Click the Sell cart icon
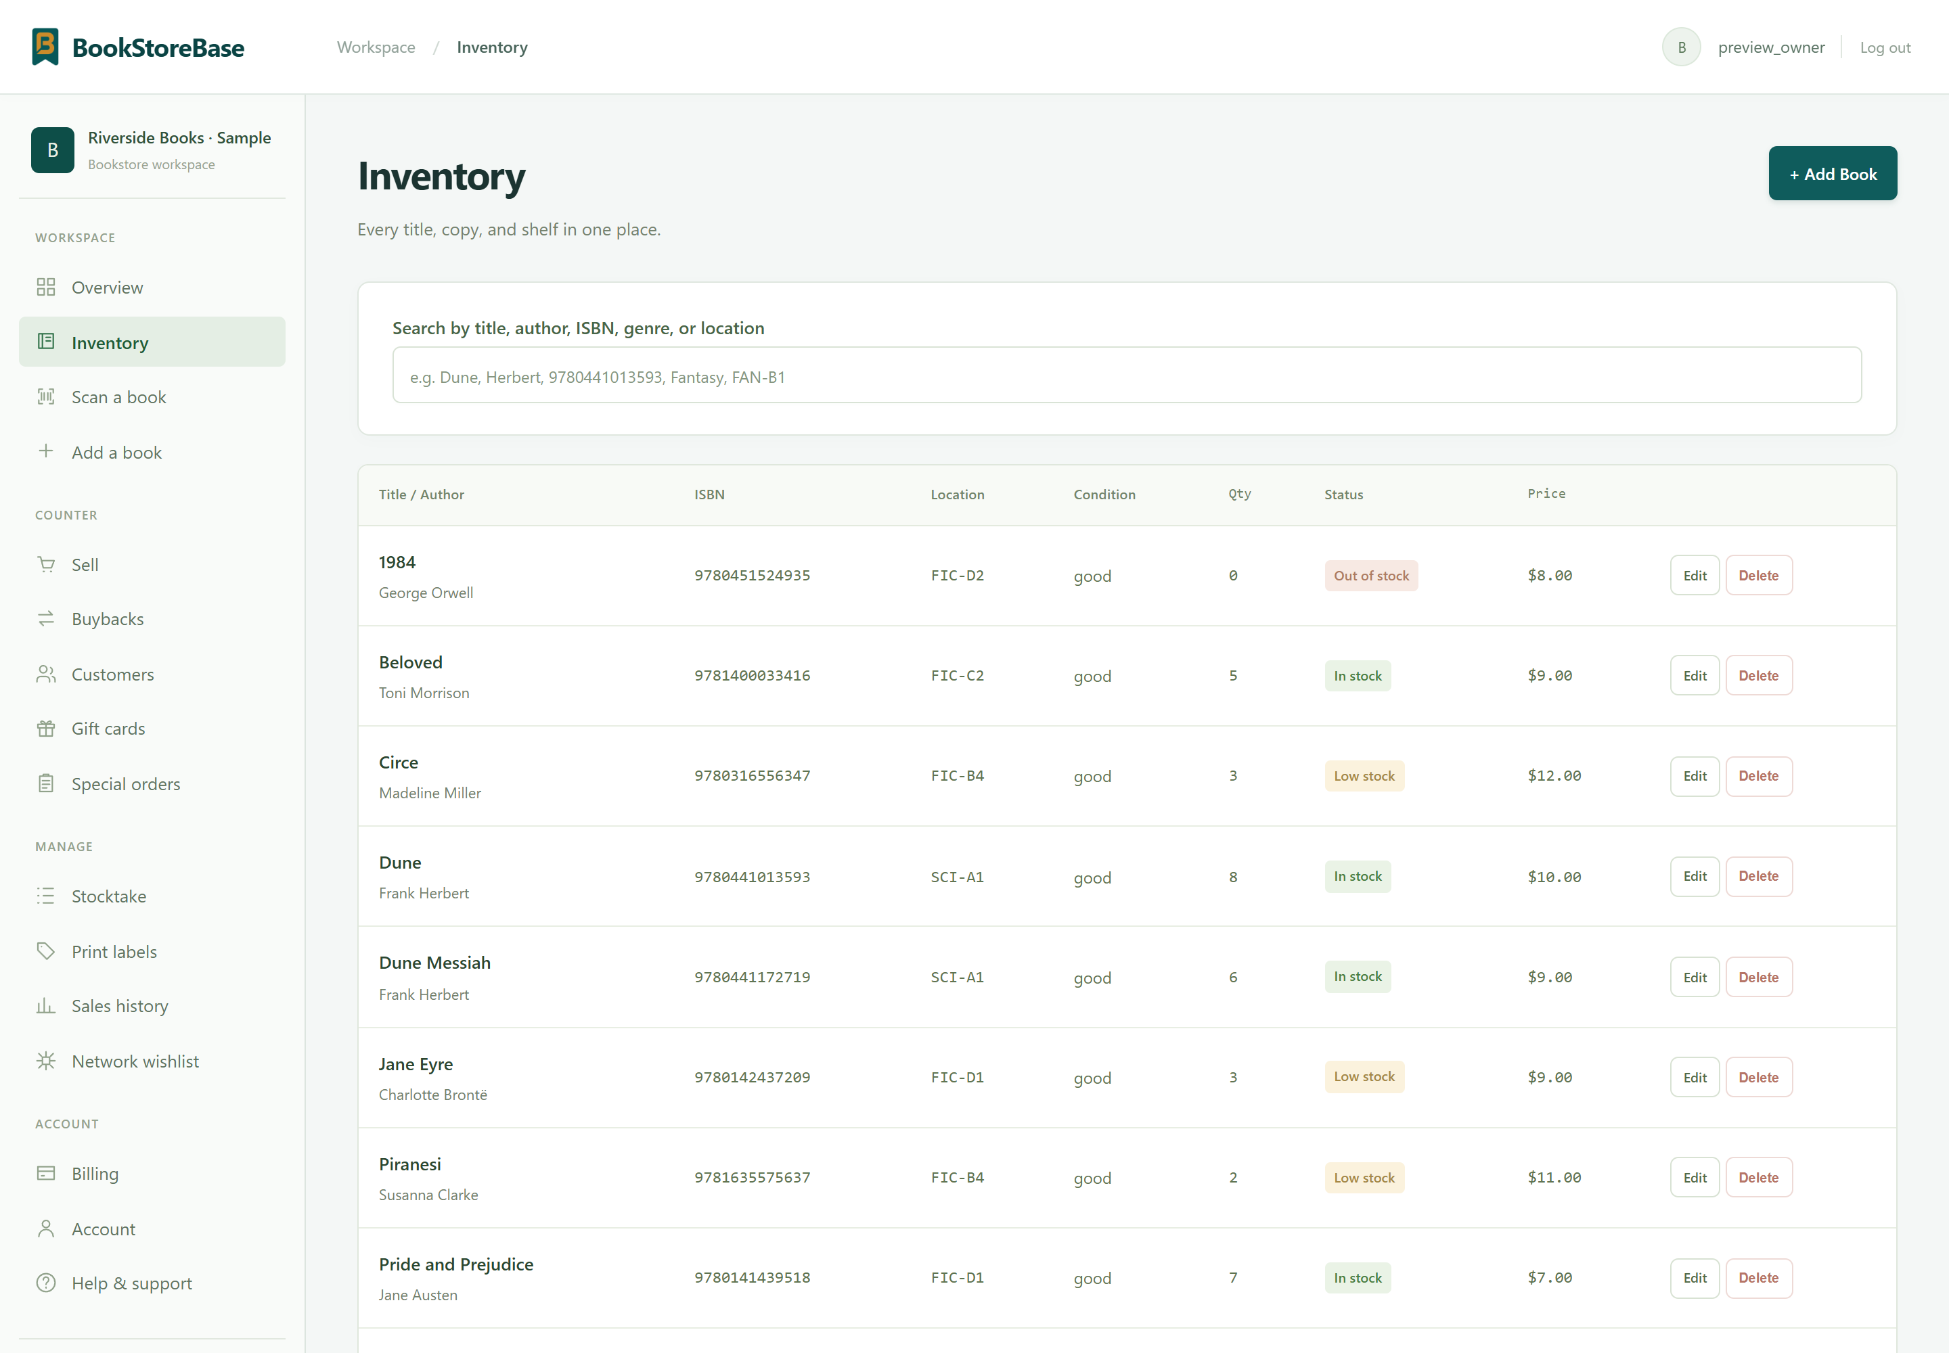The image size is (1949, 1353). 46,565
